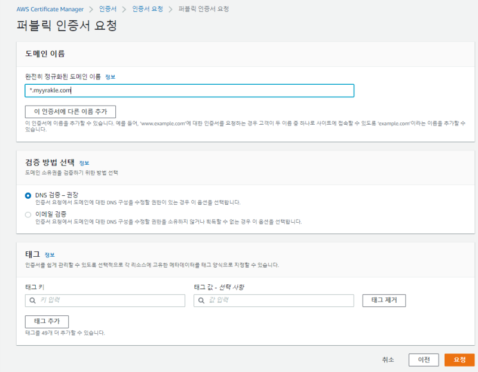This screenshot has width=478, height=372.
Task: Open AWS Certificate Manager breadcrumb link
Action: [50, 9]
